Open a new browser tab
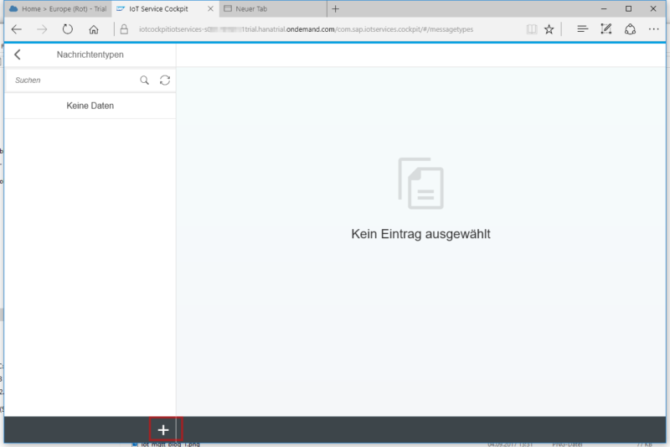Image resolution: width=670 pixels, height=447 pixels. click(x=336, y=8)
